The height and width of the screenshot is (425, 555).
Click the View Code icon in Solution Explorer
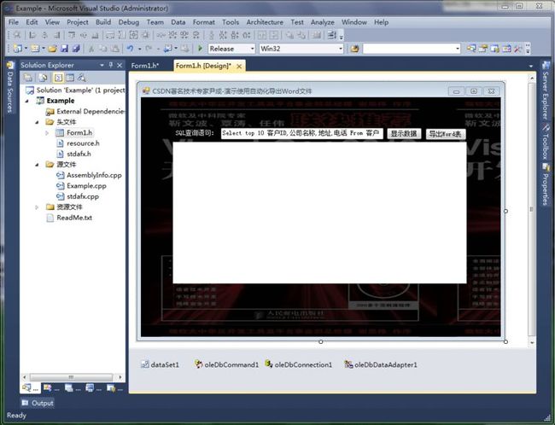click(x=58, y=78)
